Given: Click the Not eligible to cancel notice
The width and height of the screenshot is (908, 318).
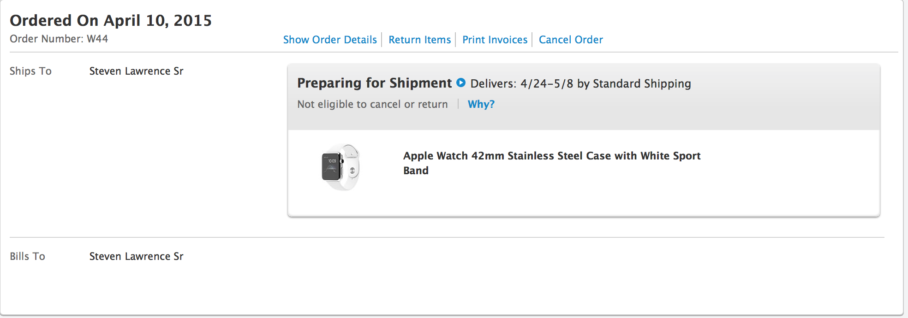Looking at the screenshot, I should (x=372, y=105).
